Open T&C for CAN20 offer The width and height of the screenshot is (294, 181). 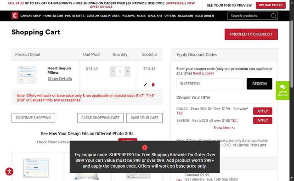180,113
